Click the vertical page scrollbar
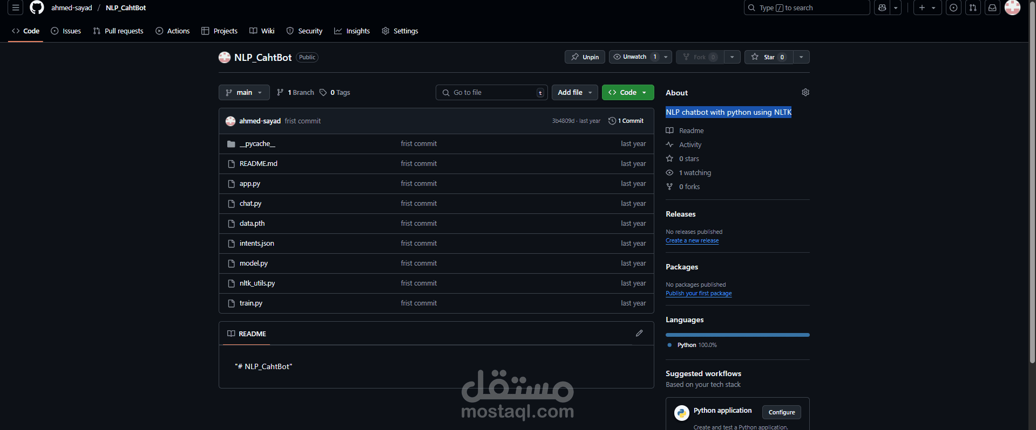This screenshot has width=1036, height=430. point(1032,183)
